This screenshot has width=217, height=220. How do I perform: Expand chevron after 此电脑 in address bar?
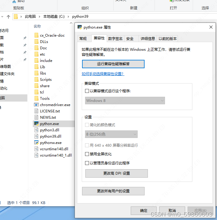(40, 17)
